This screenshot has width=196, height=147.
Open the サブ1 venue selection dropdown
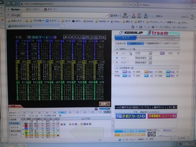[143, 58]
